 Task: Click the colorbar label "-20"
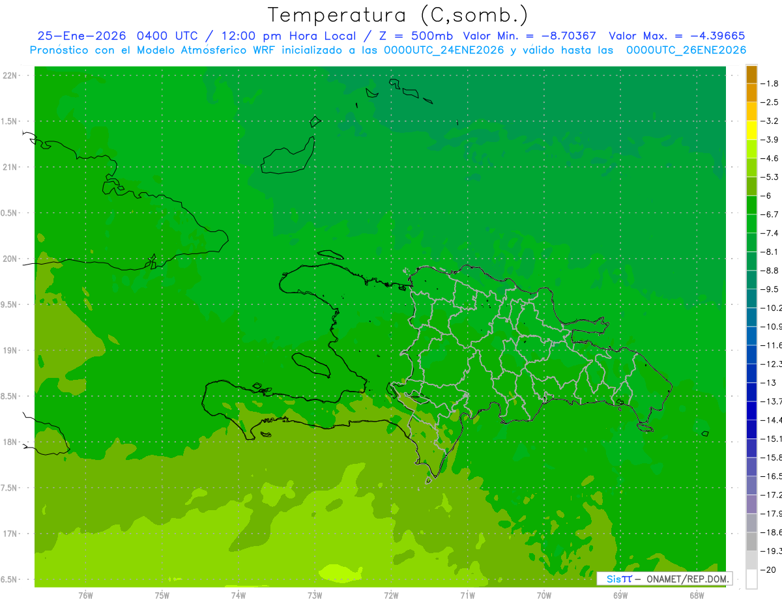point(769,569)
